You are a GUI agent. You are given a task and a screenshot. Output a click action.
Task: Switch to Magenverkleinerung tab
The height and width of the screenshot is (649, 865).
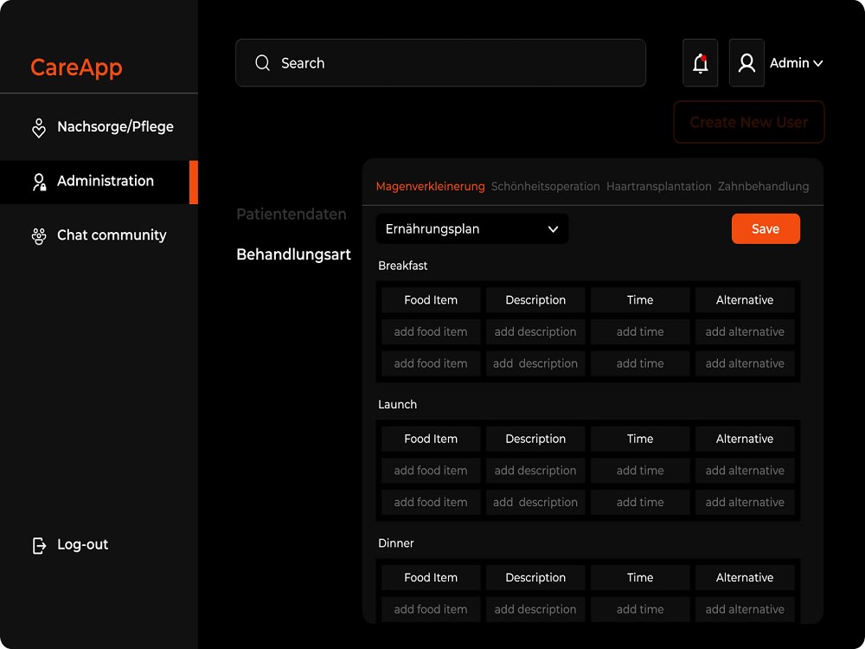tap(430, 187)
